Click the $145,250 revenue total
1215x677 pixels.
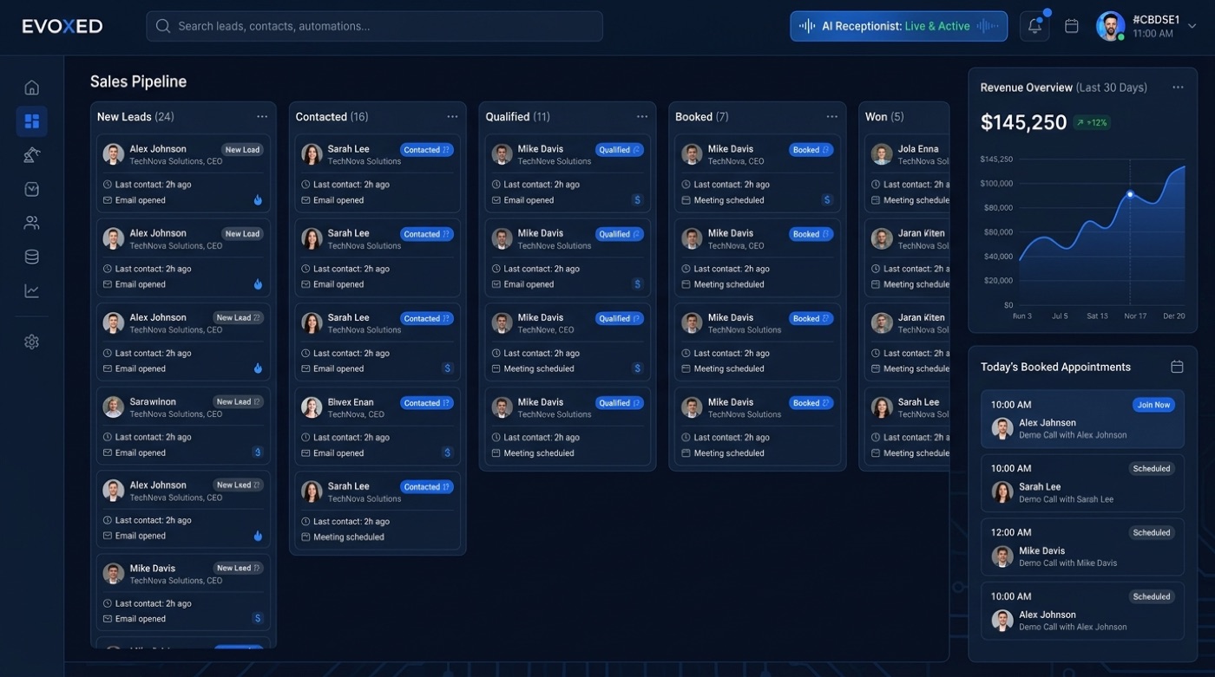(1023, 123)
